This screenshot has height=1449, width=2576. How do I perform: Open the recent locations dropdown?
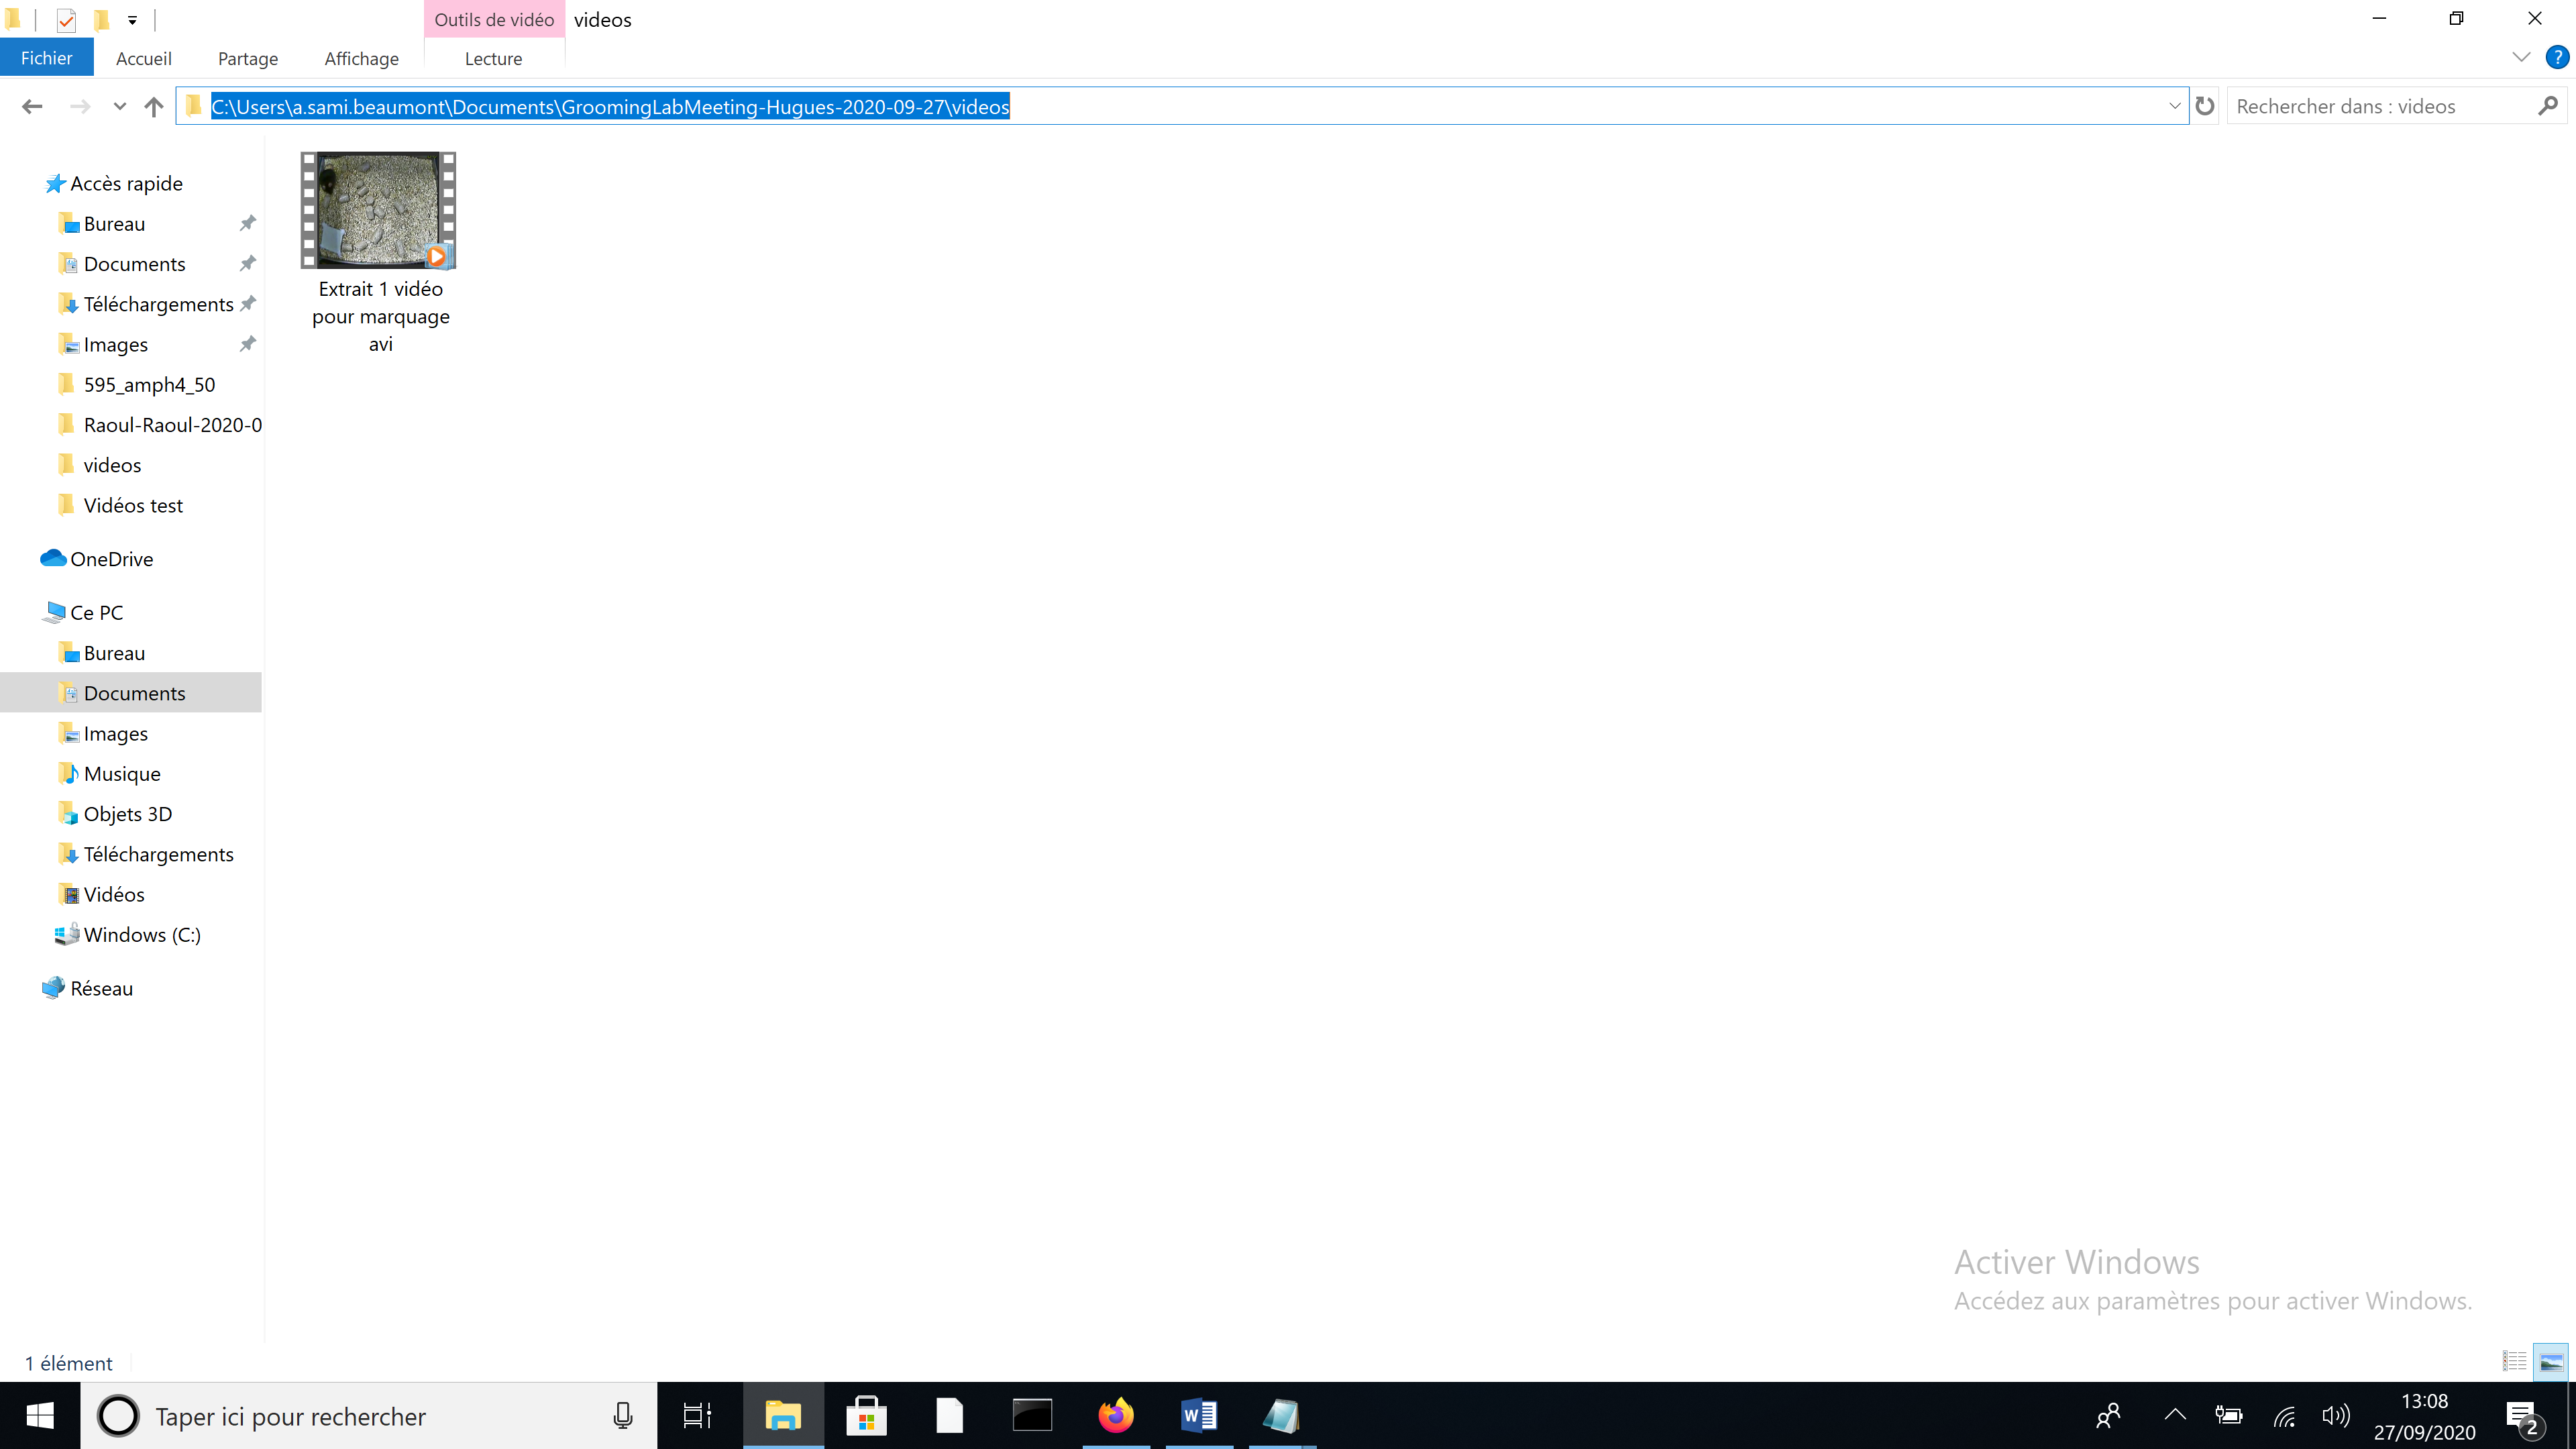119,106
